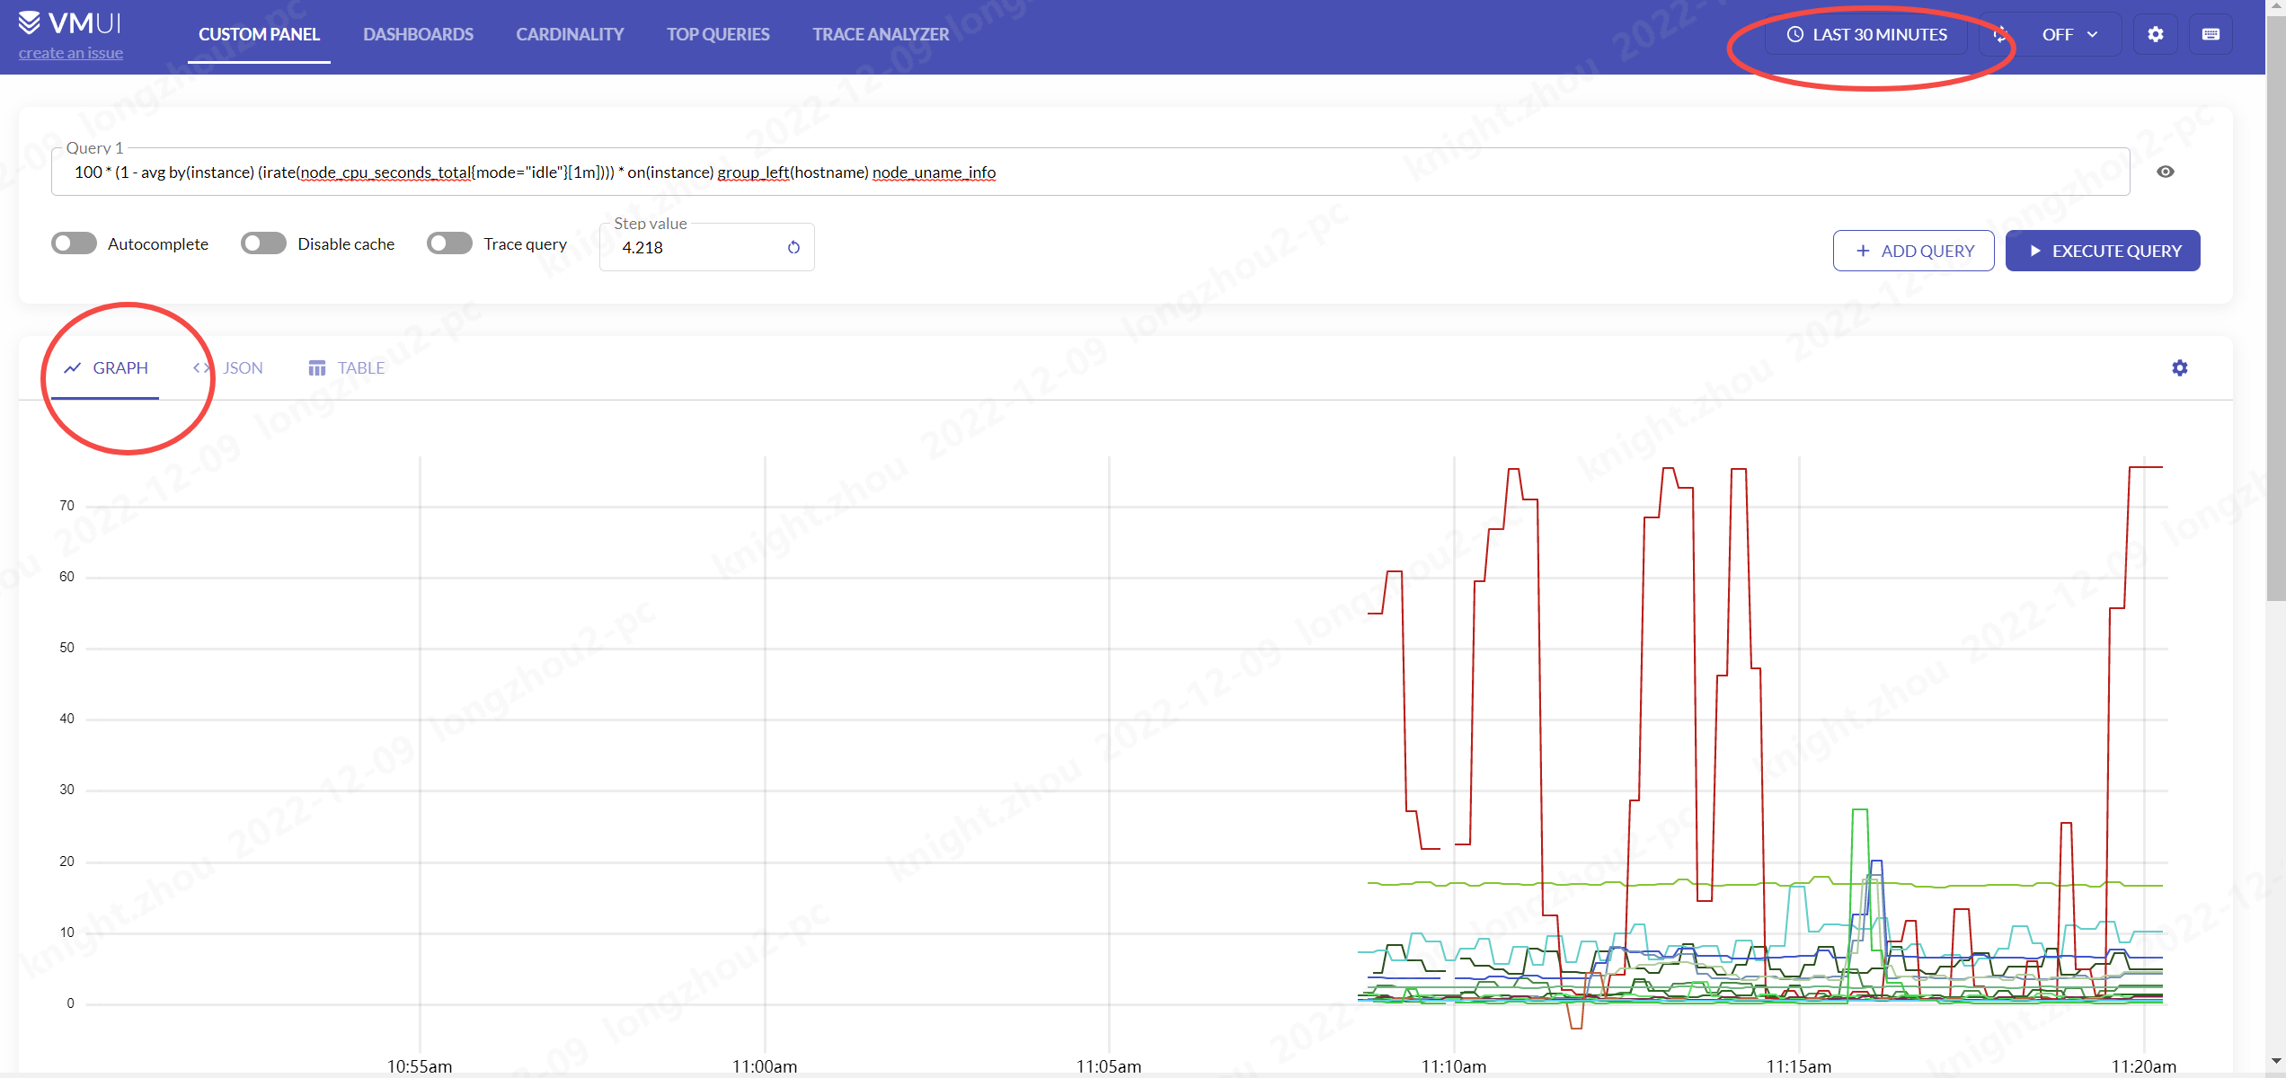
Task: Expand the auto-refresh OFF dropdown
Action: pyautogui.click(x=2069, y=34)
